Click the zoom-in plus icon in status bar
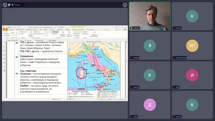The height and width of the screenshot is (121, 215). [125, 99]
